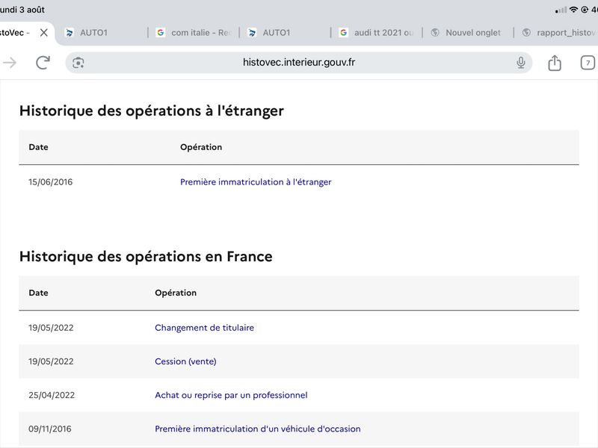
Task: Select the date 09/11/2016
Action: (49, 429)
